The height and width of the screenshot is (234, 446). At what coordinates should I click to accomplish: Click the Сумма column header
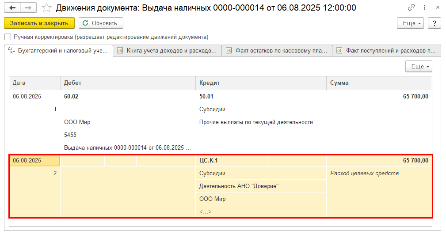coord(379,83)
